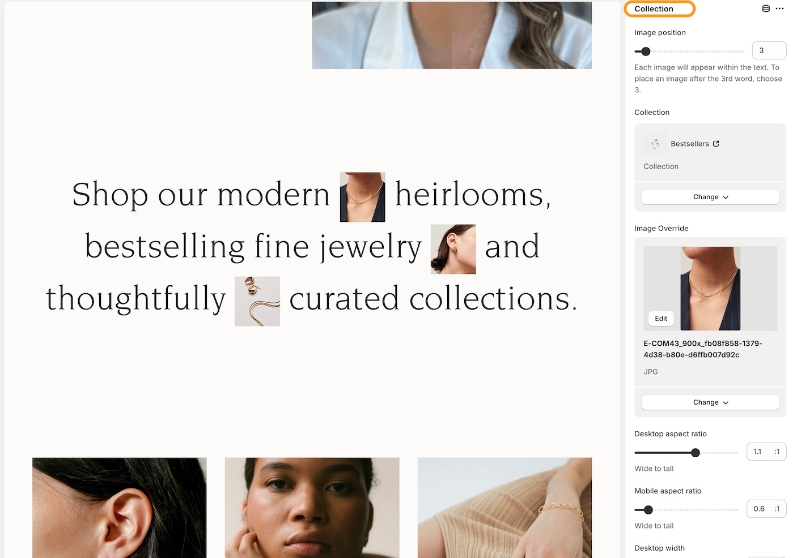Click the inline earring image after 'jewelry'
The height and width of the screenshot is (558, 793).
point(453,249)
